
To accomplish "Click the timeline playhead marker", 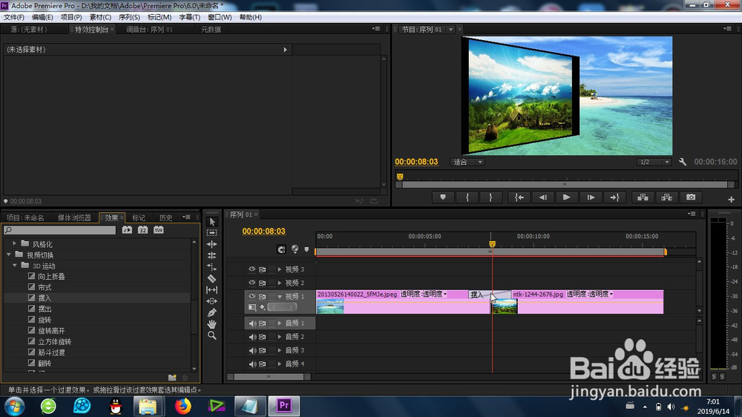I will [x=492, y=244].
